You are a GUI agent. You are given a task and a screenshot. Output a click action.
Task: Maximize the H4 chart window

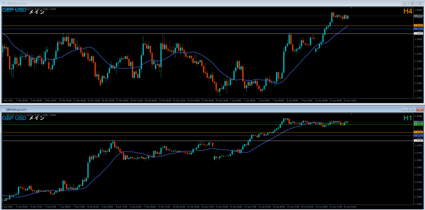click(x=412, y=3)
